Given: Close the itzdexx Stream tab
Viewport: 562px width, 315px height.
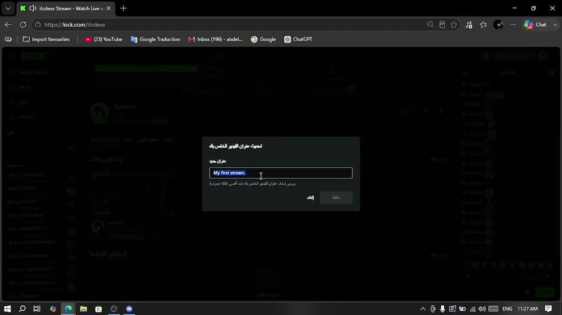Looking at the screenshot, I should pyautogui.click(x=109, y=8).
